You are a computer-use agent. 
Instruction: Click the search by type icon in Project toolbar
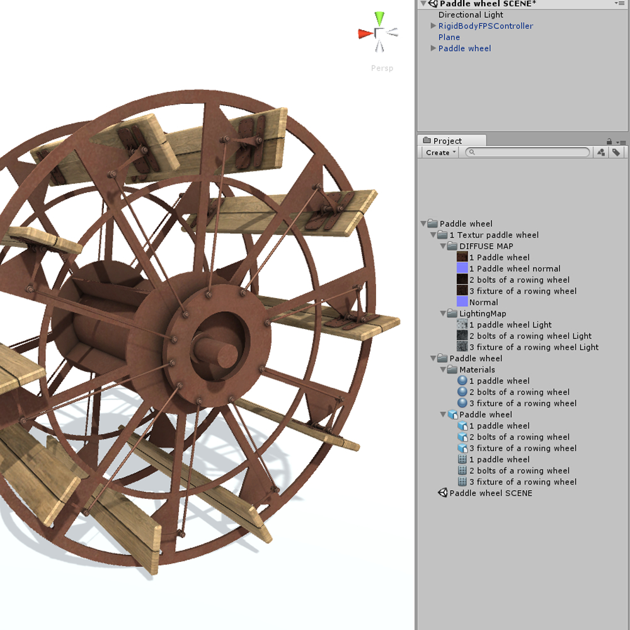coord(600,152)
